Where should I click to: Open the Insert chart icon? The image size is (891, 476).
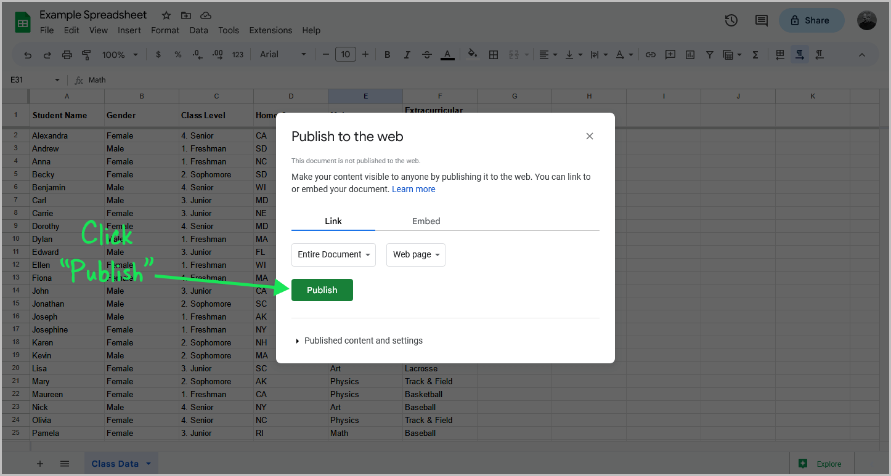tap(690, 54)
